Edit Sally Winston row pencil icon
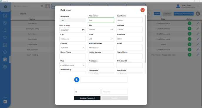202x108 pixels. pyautogui.click(x=198, y=49)
